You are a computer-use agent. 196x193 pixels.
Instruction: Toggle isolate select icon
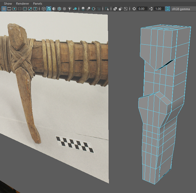point(107,9)
